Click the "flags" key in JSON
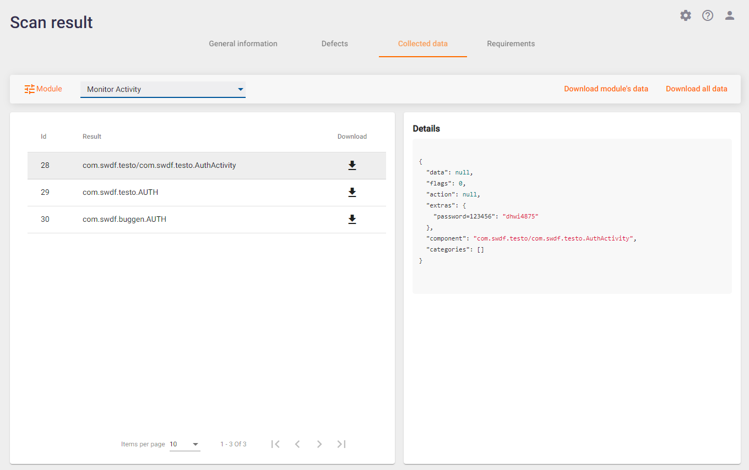The height and width of the screenshot is (470, 749). click(x=439, y=183)
